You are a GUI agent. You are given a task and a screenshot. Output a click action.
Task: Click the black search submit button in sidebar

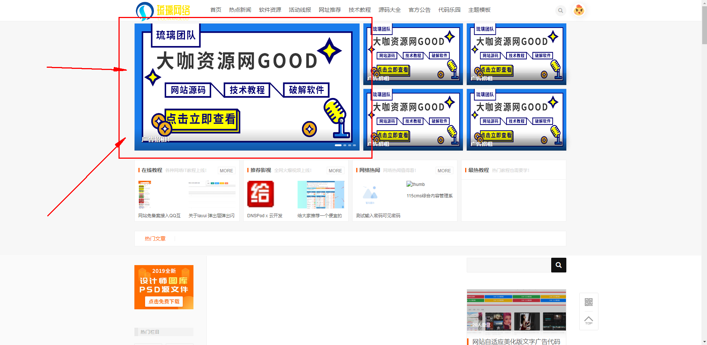pyautogui.click(x=558, y=265)
